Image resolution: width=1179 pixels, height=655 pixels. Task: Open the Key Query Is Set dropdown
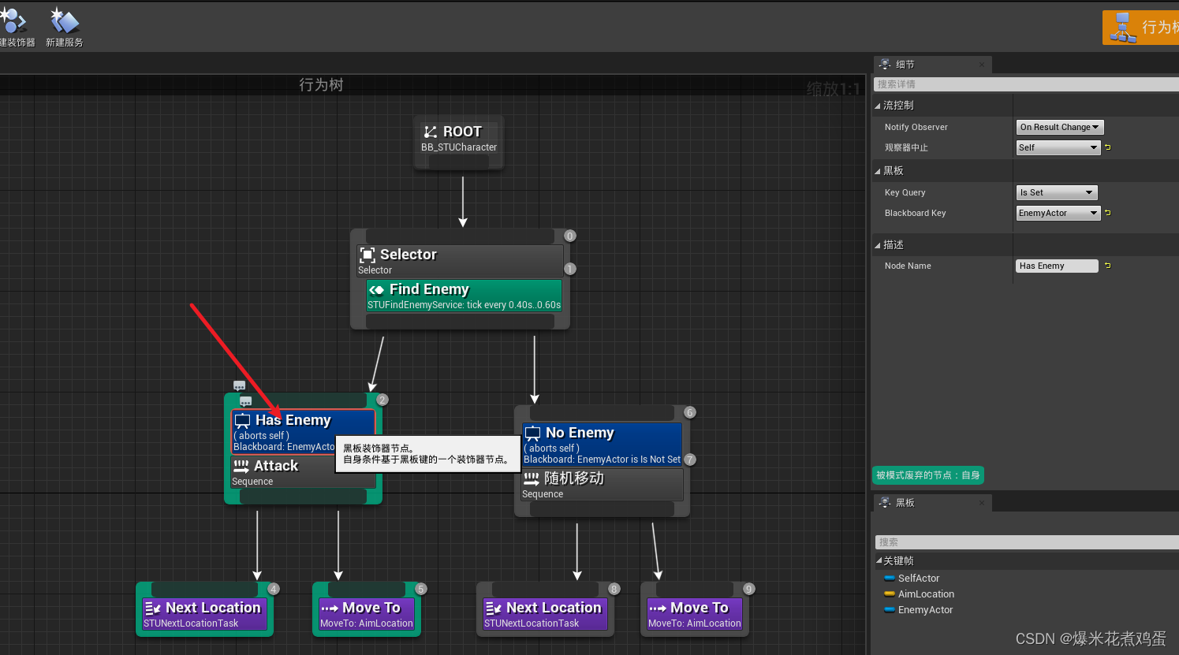tap(1056, 192)
